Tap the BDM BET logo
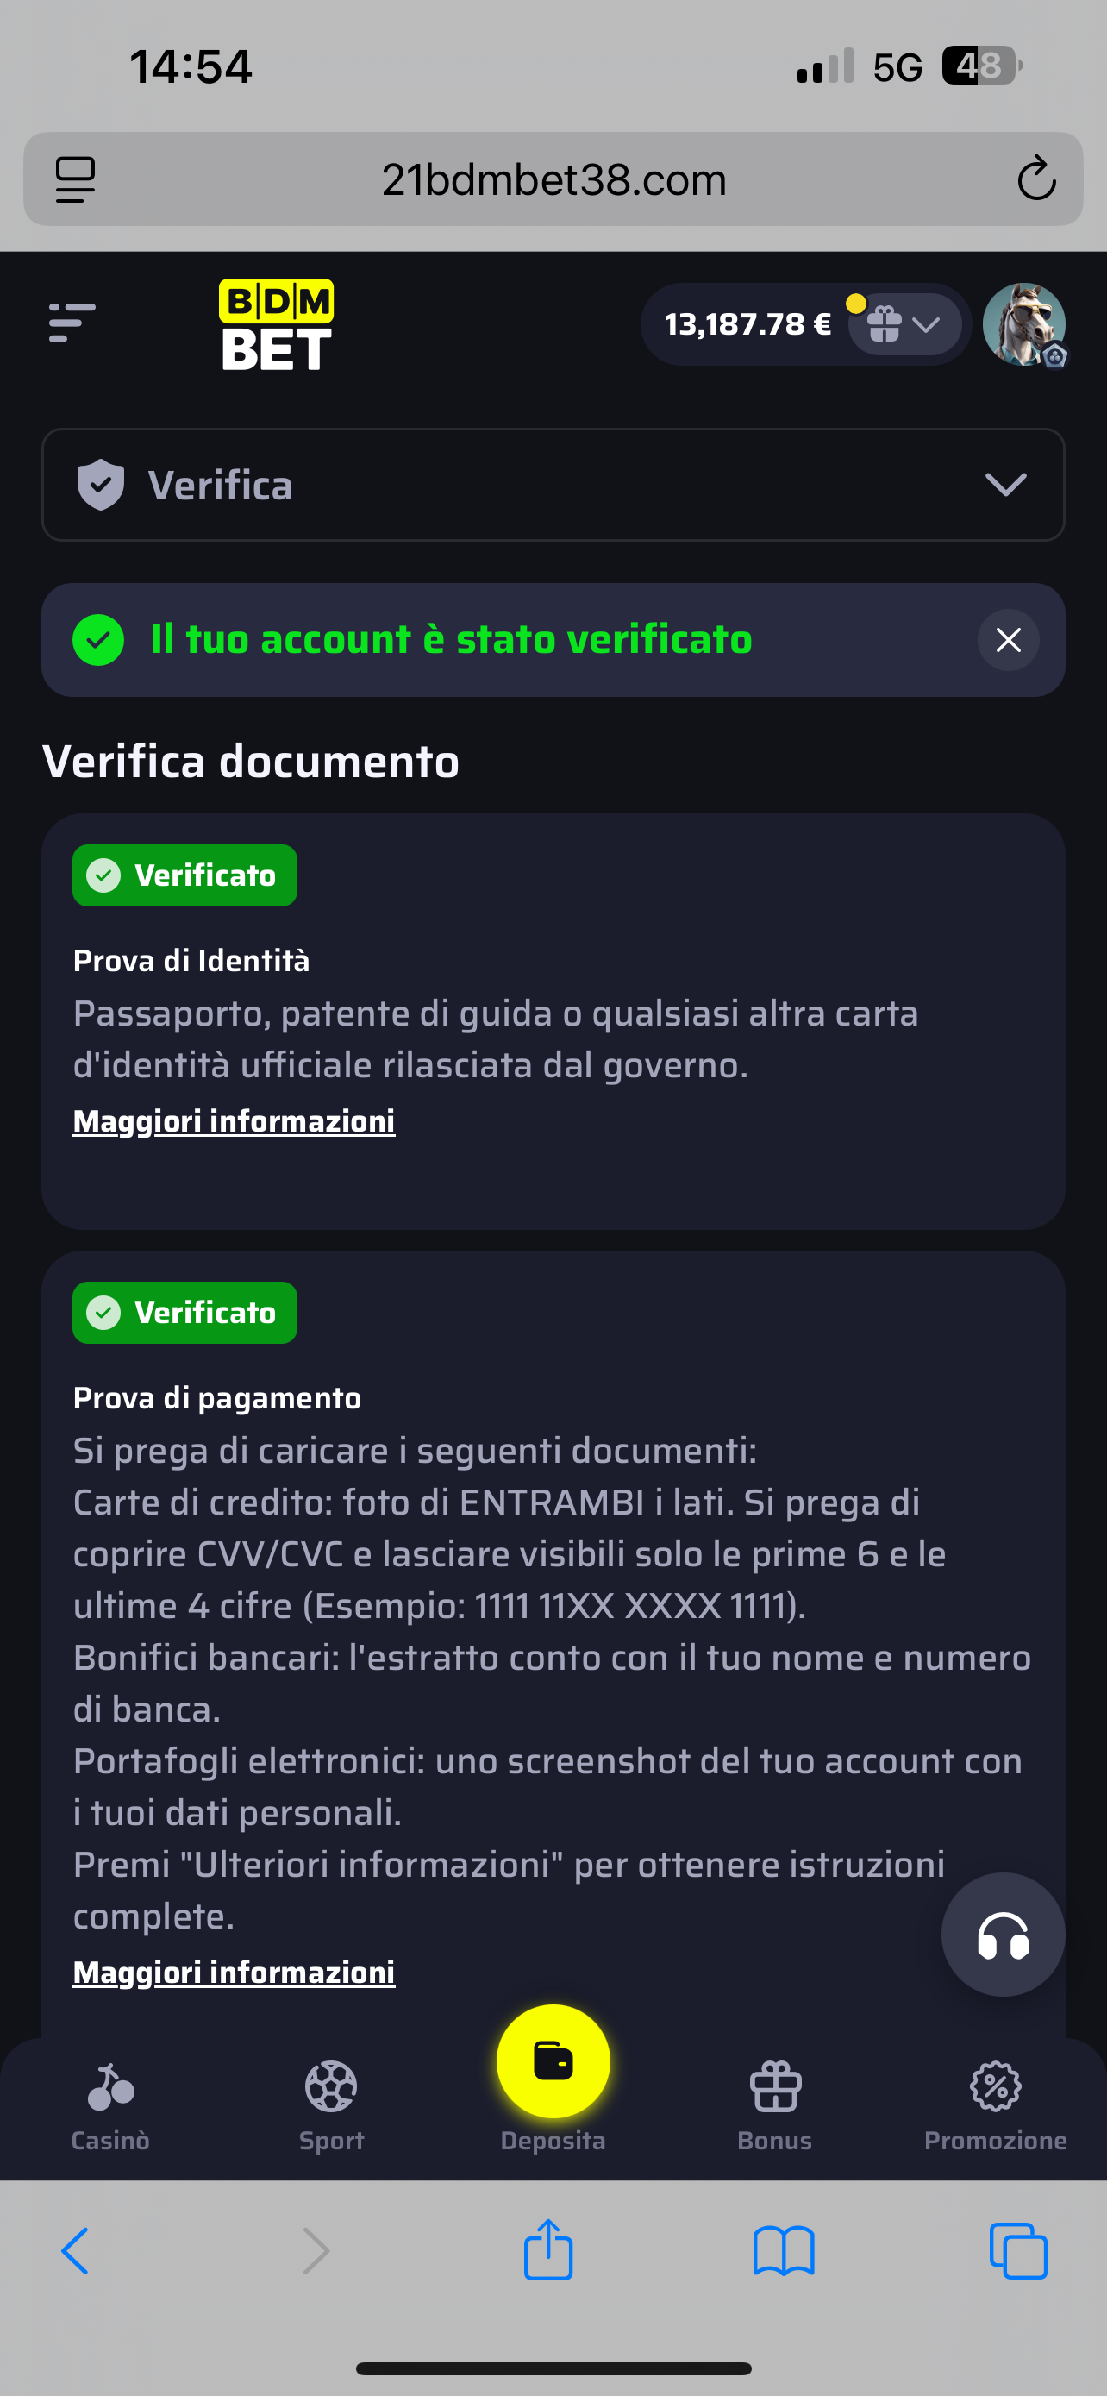 click(x=276, y=323)
